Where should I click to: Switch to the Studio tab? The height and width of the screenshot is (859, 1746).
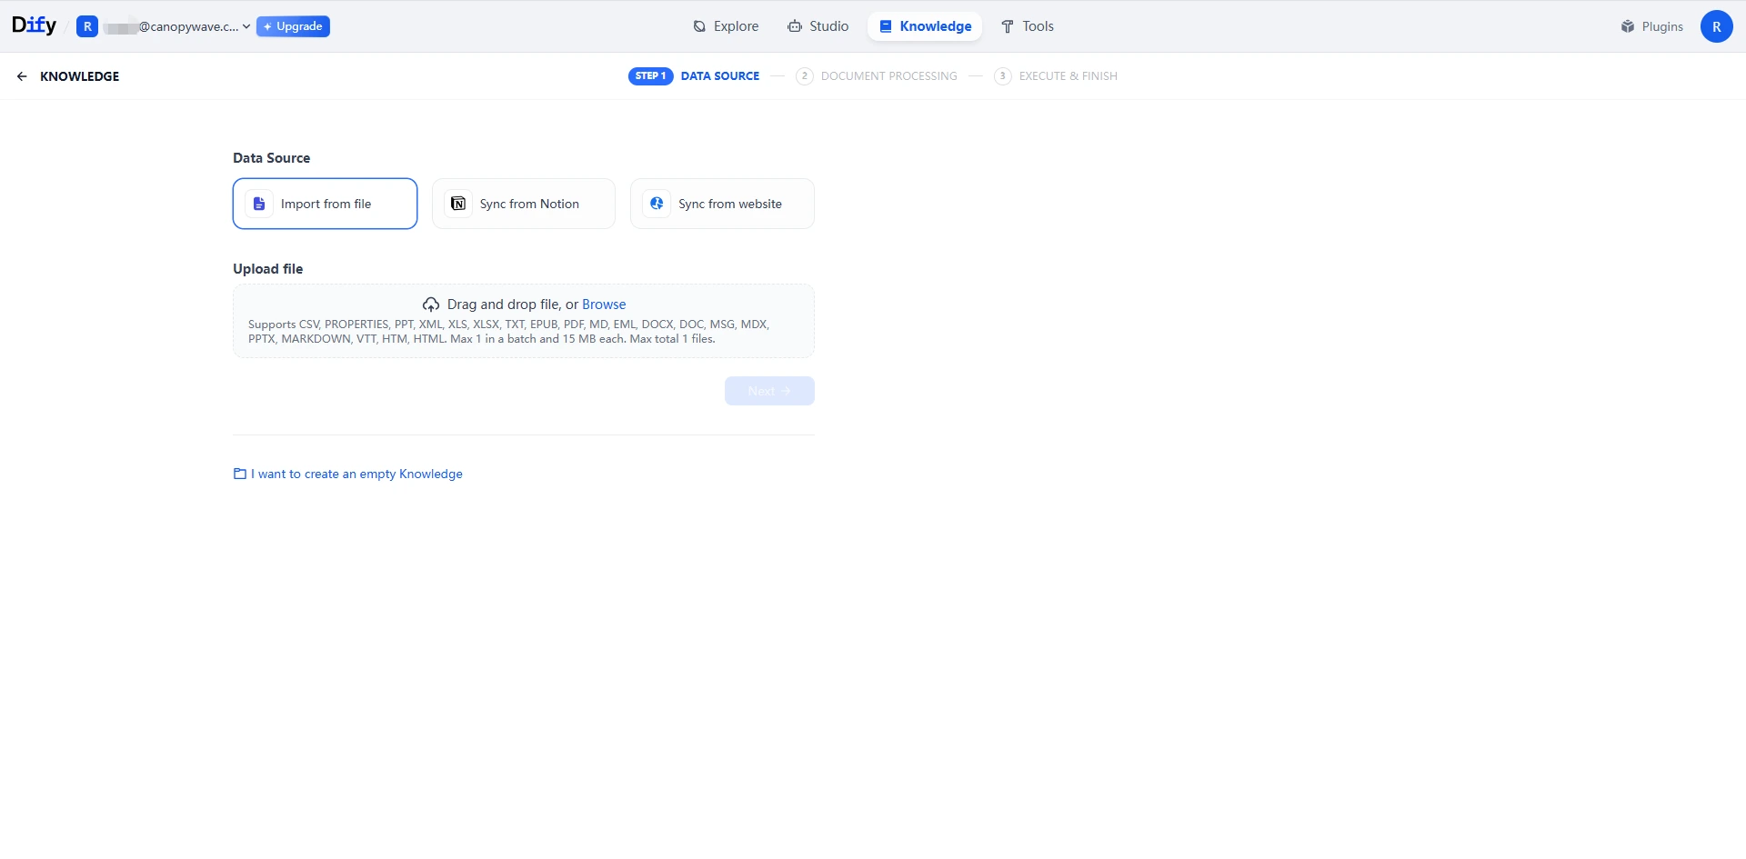coord(818,26)
